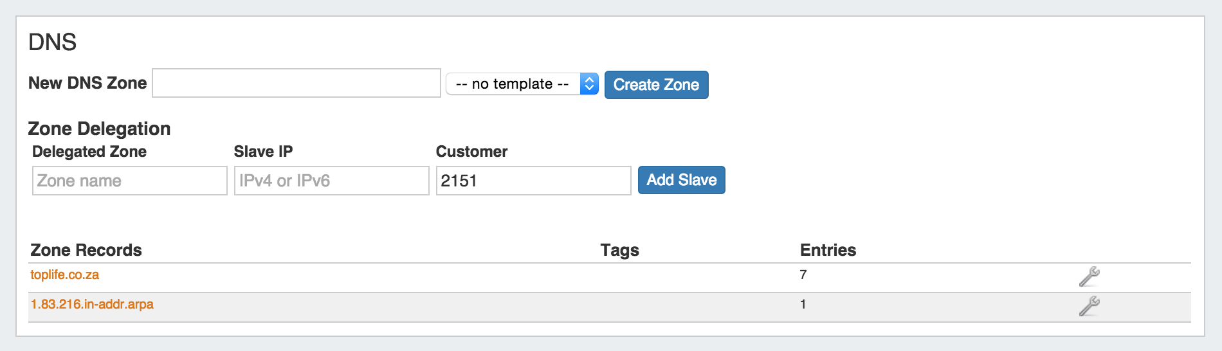Click the Tags column header
The image size is (1222, 351).
pyautogui.click(x=619, y=250)
